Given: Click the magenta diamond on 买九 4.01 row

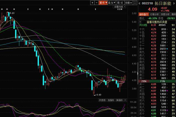Looking at the screenshot, I should (x=167, y=110).
